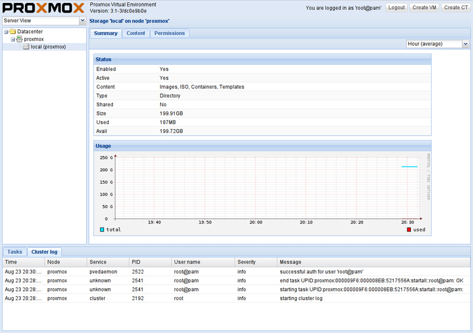Click the version text 3.1-3/dc0e9b0e
This screenshot has height=333, width=473.
(128, 11)
